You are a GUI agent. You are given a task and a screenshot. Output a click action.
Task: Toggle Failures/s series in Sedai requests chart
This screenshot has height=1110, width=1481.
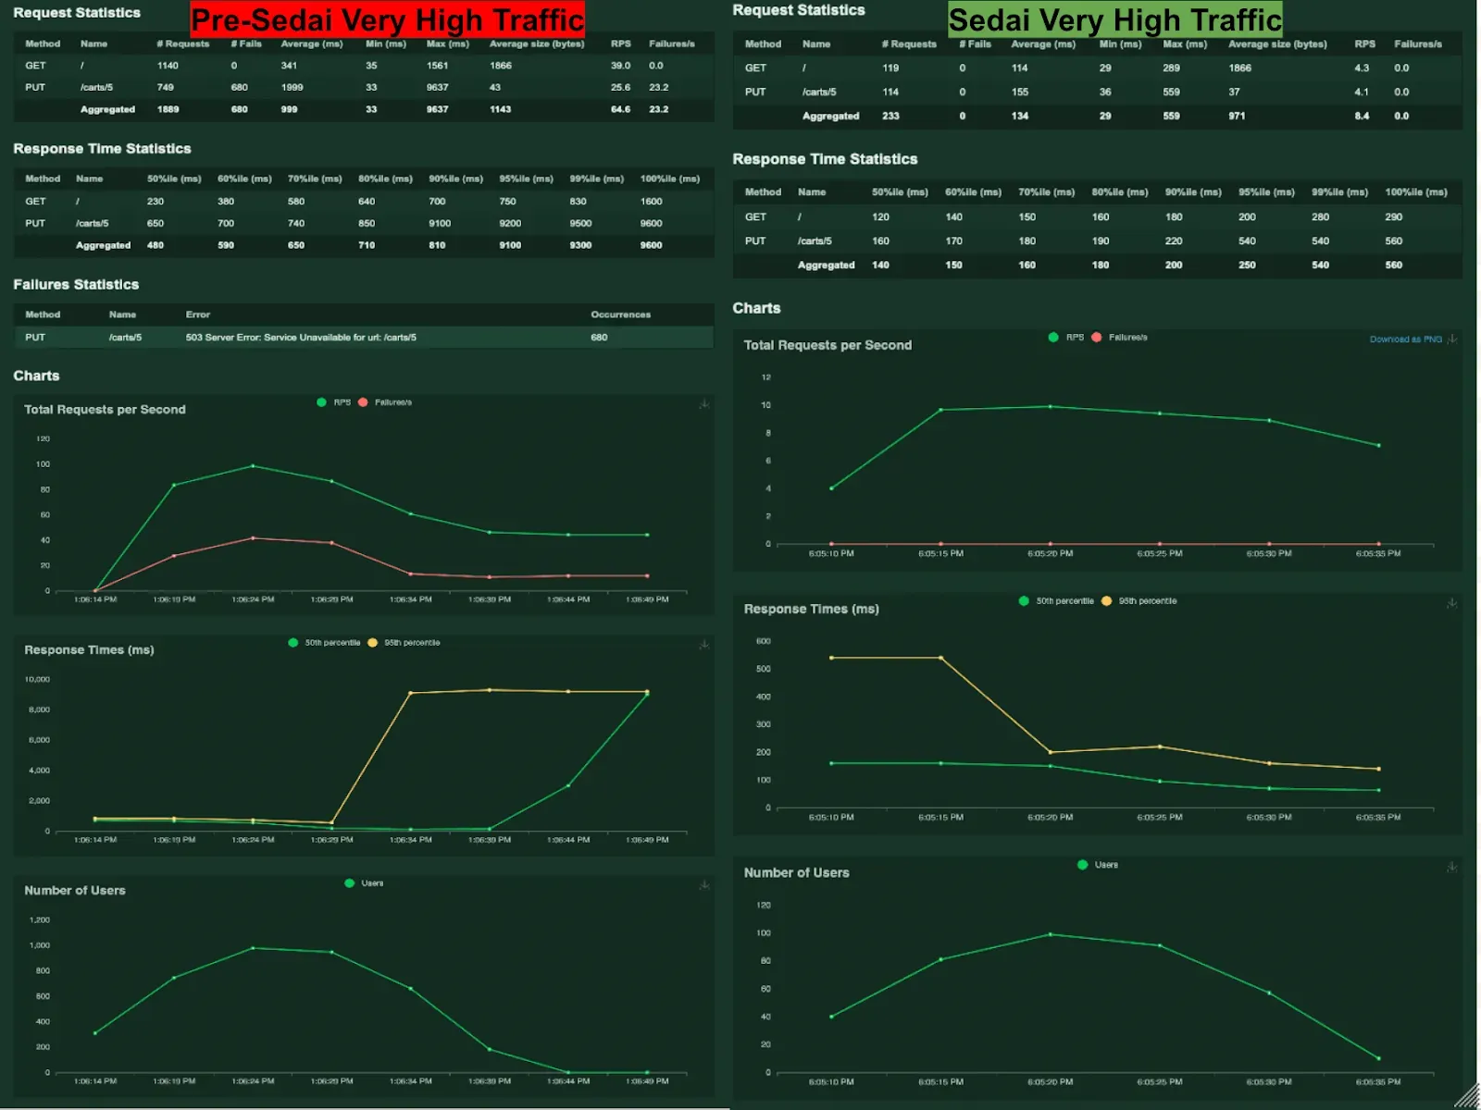coord(1120,338)
